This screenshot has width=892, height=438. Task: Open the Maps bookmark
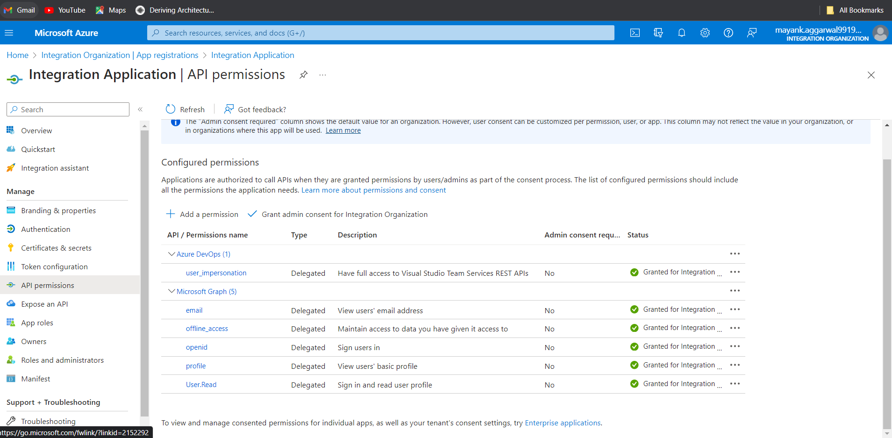coord(111,10)
